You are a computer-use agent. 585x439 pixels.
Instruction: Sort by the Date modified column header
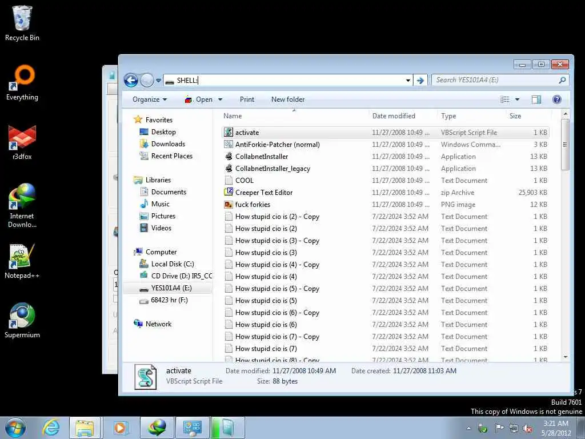click(403, 115)
